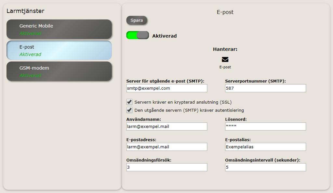Click the E-post title at panel top
The width and height of the screenshot is (333, 193).
pyautogui.click(x=225, y=12)
